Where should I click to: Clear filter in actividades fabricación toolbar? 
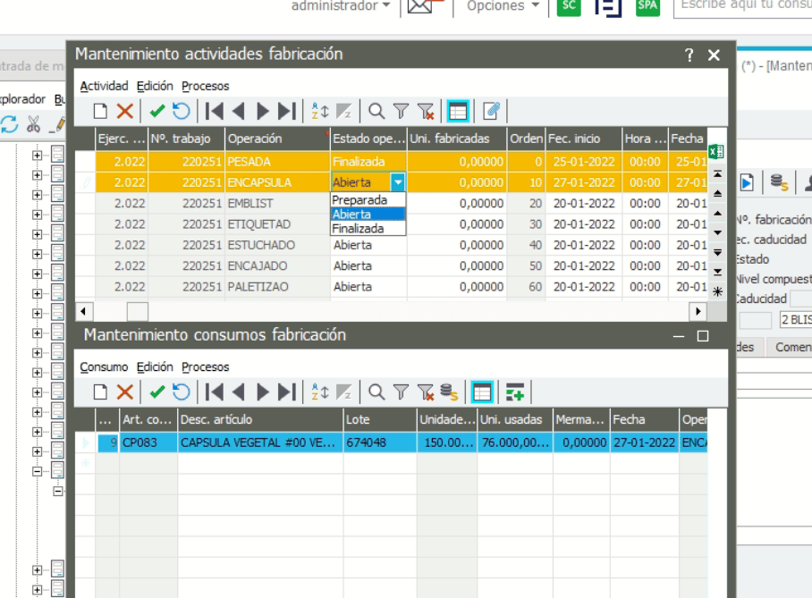[x=426, y=112]
